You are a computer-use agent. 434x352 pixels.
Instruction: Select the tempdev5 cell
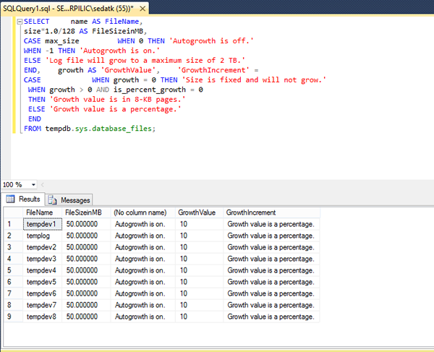click(43, 282)
